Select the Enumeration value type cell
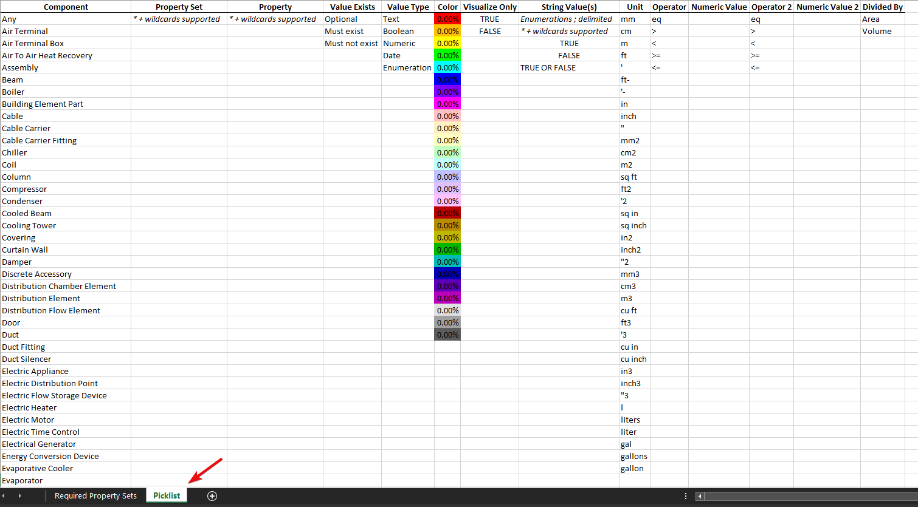Viewport: 918px width, 507px height. pyautogui.click(x=408, y=67)
